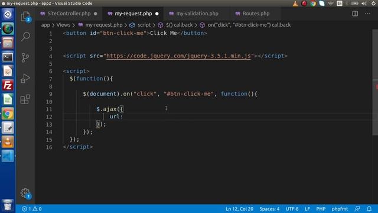This screenshot has width=378, height=213.
Task: Click the unsaved dot on my-request.php tab
Action: click(x=157, y=14)
